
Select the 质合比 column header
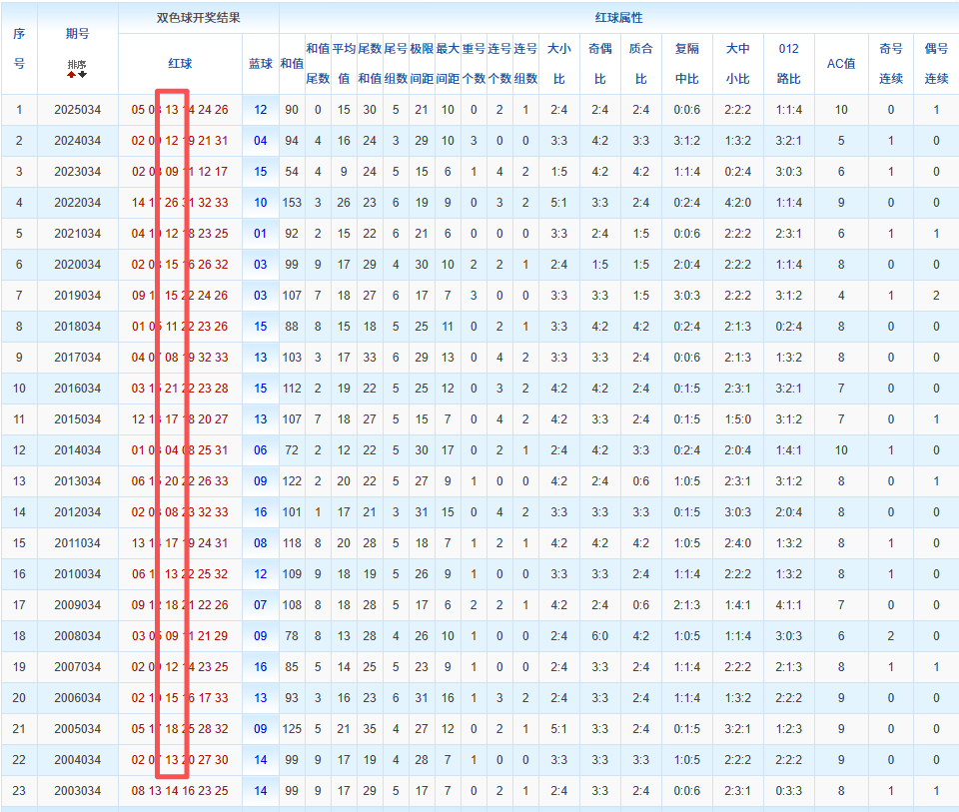[x=641, y=64]
